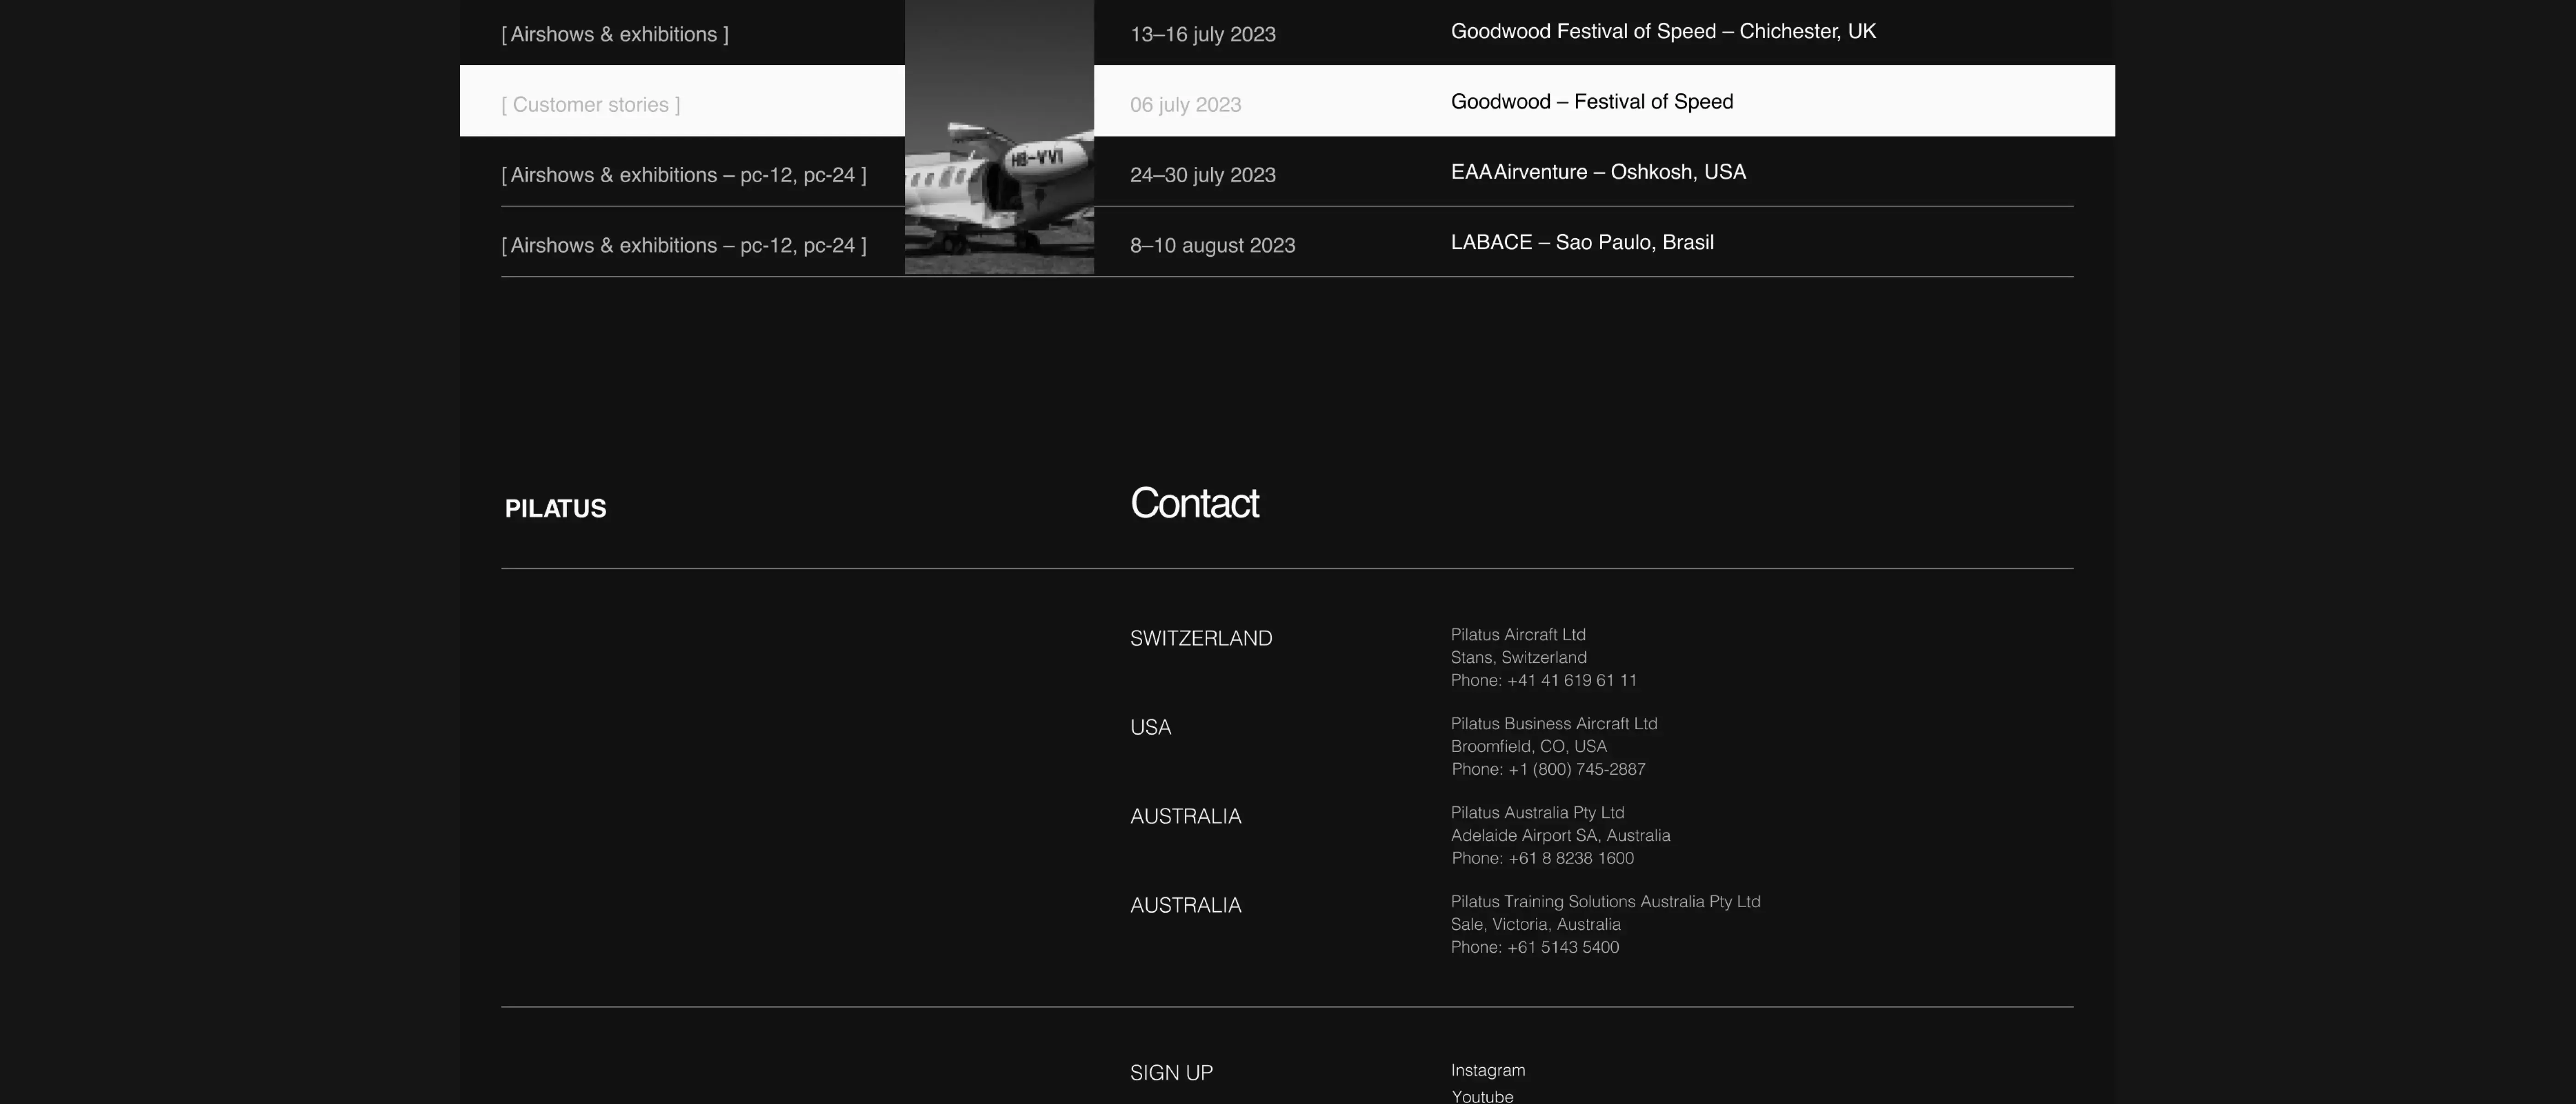The width and height of the screenshot is (2576, 1104).
Task: Click Sale, Victoria, Australia address line
Action: [1535, 924]
